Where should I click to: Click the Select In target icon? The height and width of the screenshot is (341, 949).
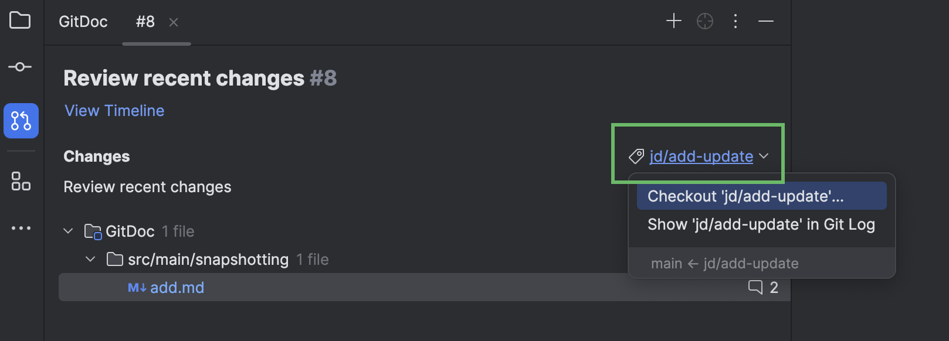[x=704, y=21]
